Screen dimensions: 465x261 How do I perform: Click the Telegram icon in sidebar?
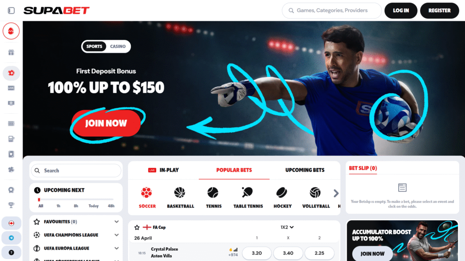pyautogui.click(x=11, y=237)
